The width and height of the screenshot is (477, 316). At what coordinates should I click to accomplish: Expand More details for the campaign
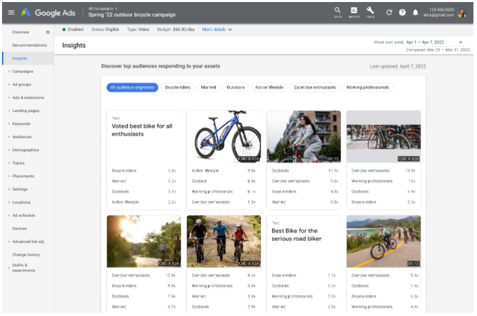point(214,29)
